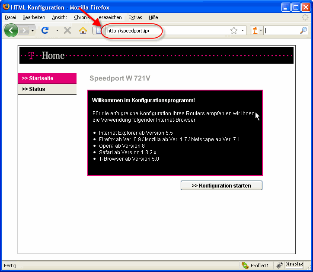The width and height of the screenshot is (313, 272).
Task: Bookmark page with the star icon
Action: tap(234, 30)
